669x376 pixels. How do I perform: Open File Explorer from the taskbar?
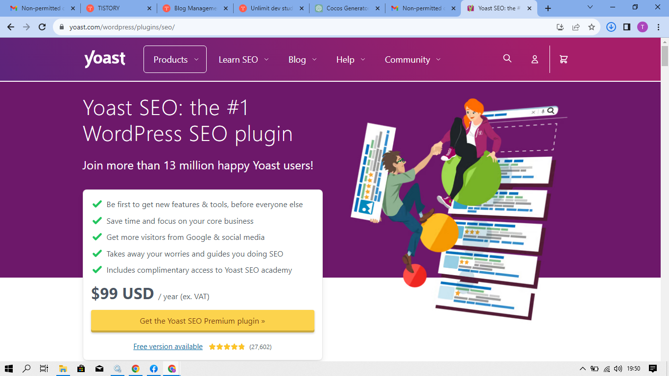click(x=63, y=369)
